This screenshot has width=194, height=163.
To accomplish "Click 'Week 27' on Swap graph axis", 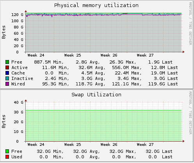I will click(145, 145).
